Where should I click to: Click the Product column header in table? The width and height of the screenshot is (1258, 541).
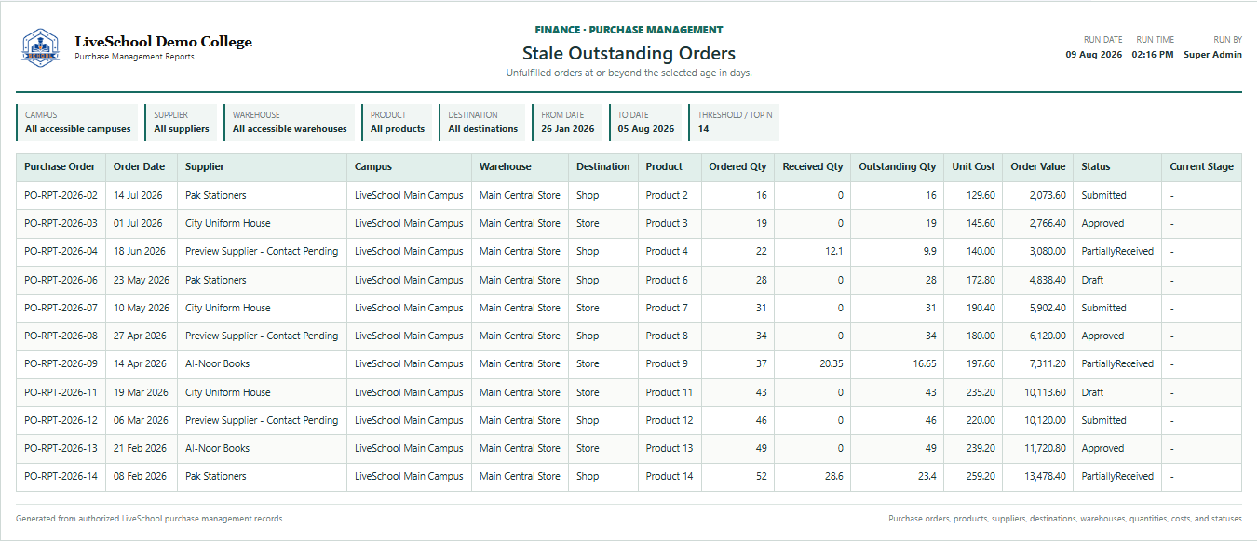point(670,167)
